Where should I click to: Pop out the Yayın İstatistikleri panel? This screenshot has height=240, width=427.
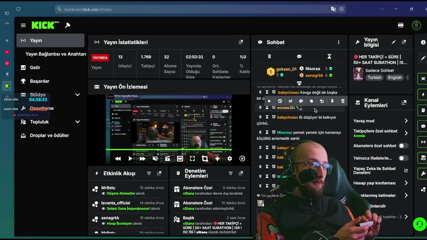[x=241, y=42]
